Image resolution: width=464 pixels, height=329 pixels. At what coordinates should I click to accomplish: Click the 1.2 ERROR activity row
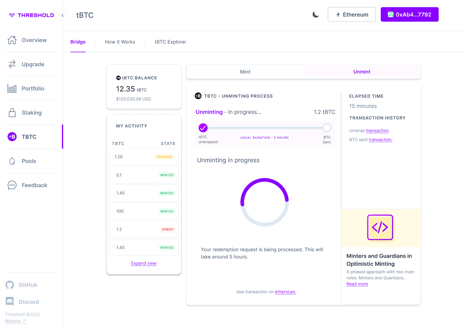tap(144, 229)
